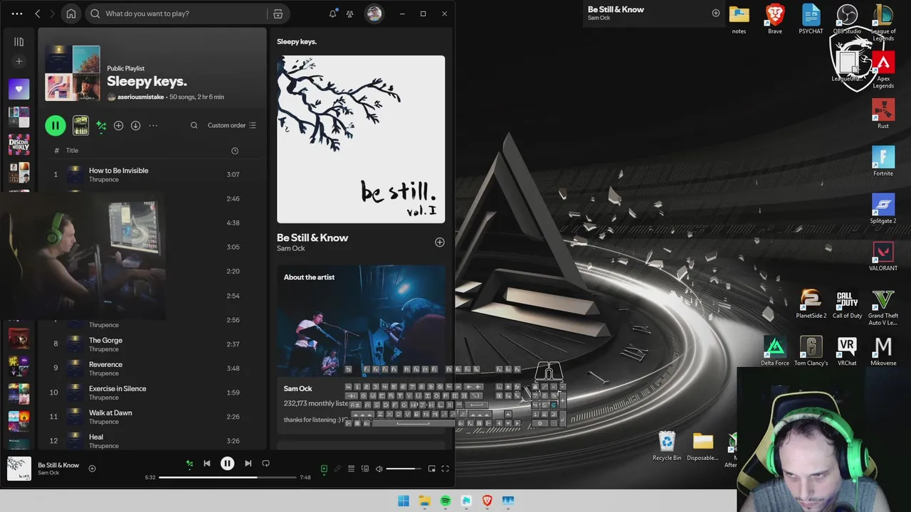Open Sam Ock artist link below song title
This screenshot has height=512, width=911.
coord(291,248)
